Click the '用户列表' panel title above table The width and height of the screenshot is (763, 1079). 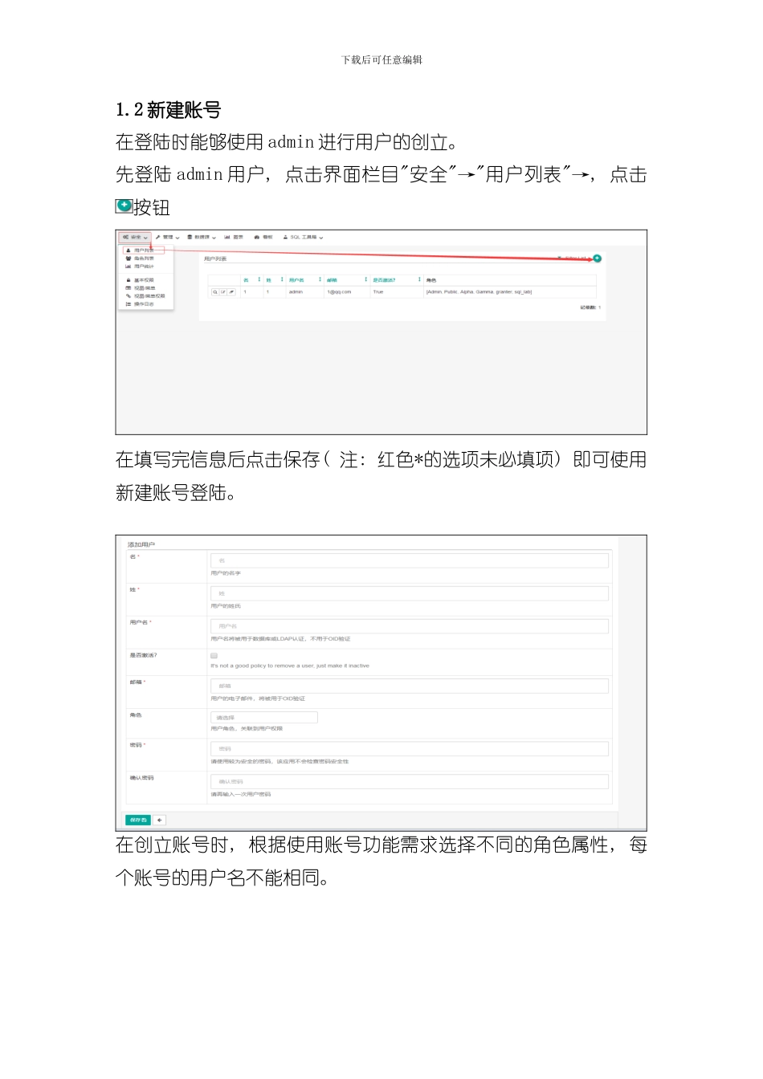[x=215, y=259]
